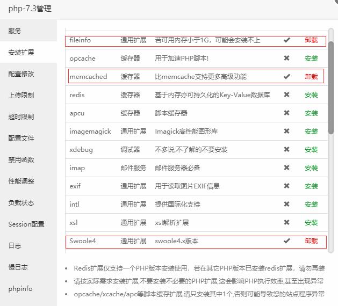Open the Session配置 section
Image resolution: width=338 pixels, height=306 pixels.
26,224
